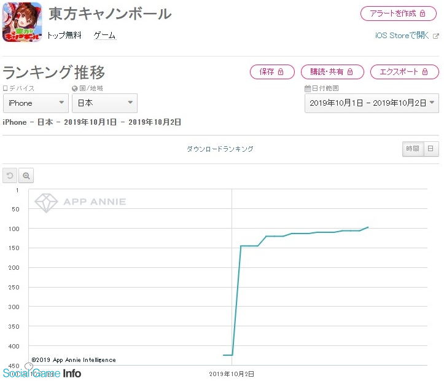444x381 pixels.
Task: Click the chart reset undo icon
Action: tap(10, 176)
